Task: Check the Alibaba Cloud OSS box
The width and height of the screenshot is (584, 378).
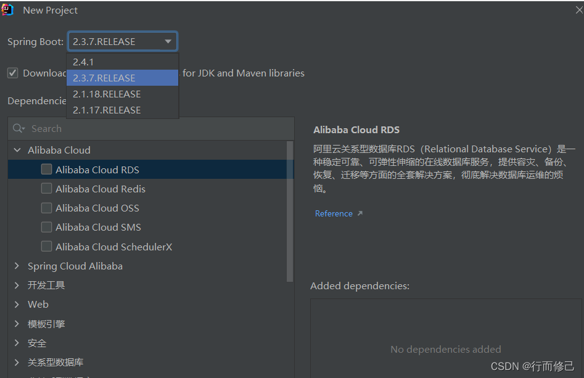Action: [46, 208]
